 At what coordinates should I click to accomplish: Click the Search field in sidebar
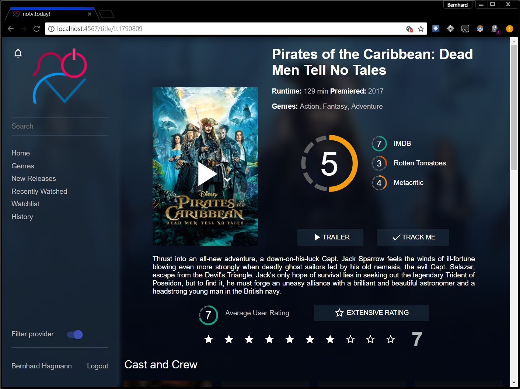pyautogui.click(x=60, y=126)
